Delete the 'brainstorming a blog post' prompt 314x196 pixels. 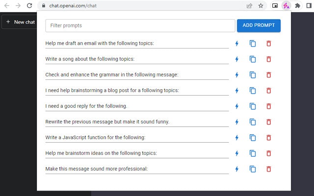(269, 90)
